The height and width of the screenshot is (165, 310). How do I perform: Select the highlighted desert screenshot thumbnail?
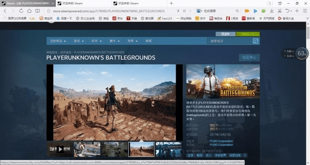141,149
